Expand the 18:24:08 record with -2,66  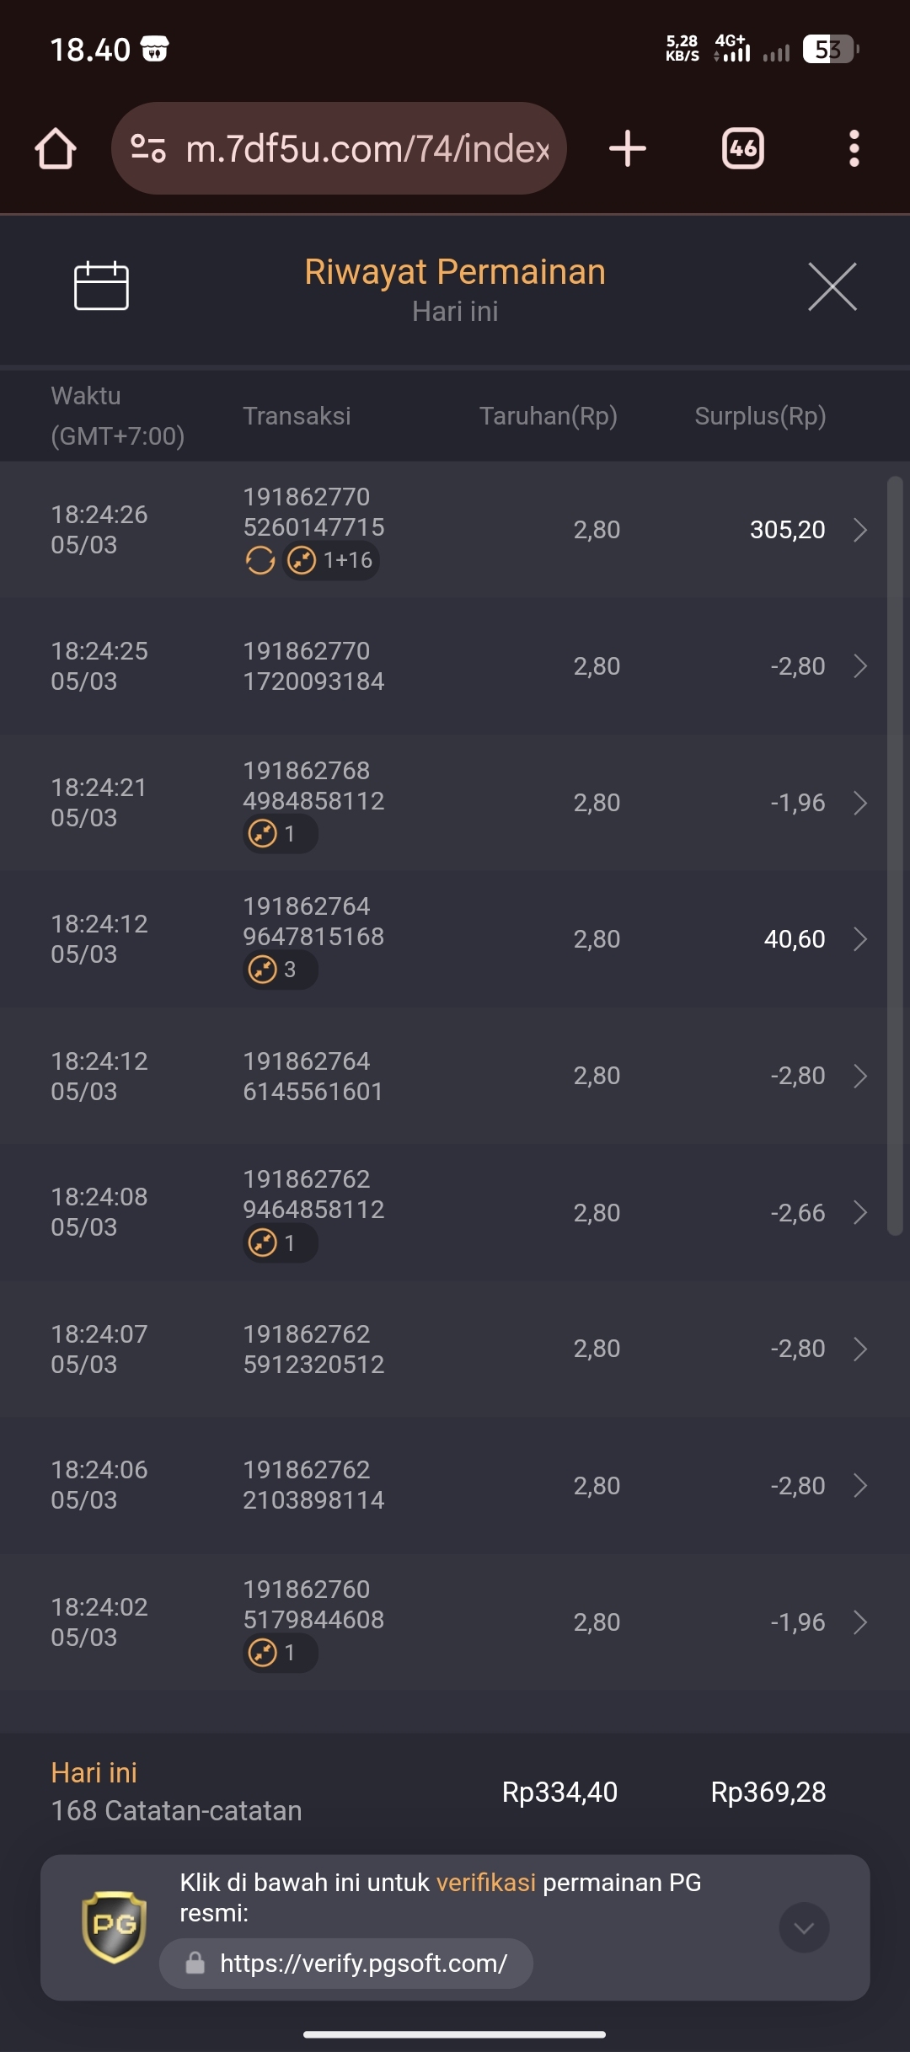pos(455,1213)
